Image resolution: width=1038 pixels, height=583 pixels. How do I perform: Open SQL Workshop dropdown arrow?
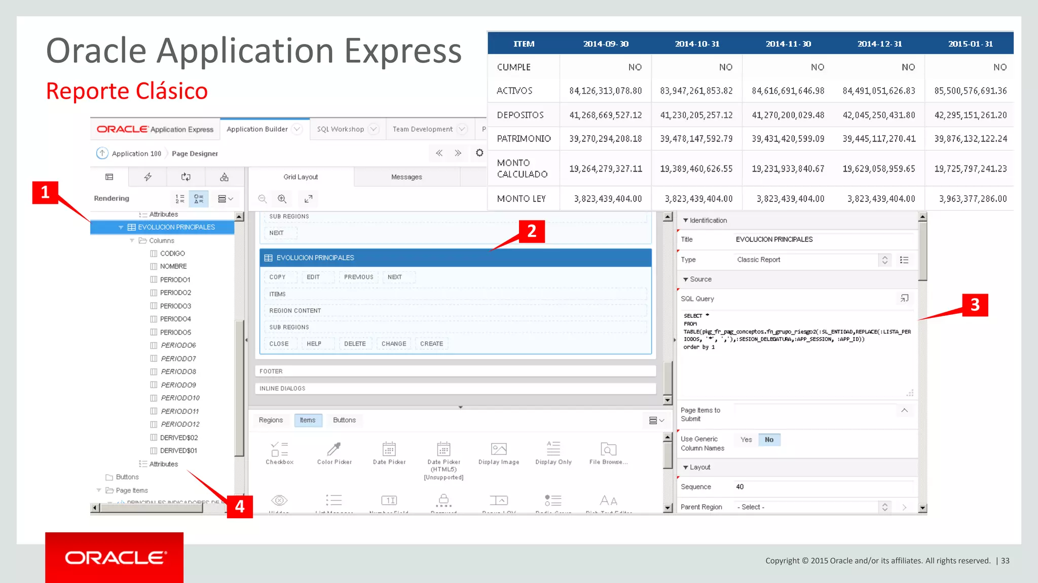374,129
